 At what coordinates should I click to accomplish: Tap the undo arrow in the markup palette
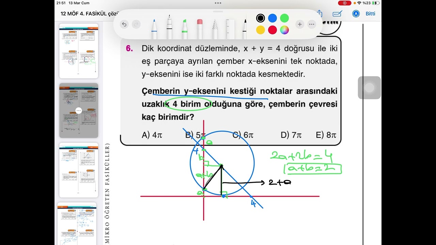(x=124, y=24)
